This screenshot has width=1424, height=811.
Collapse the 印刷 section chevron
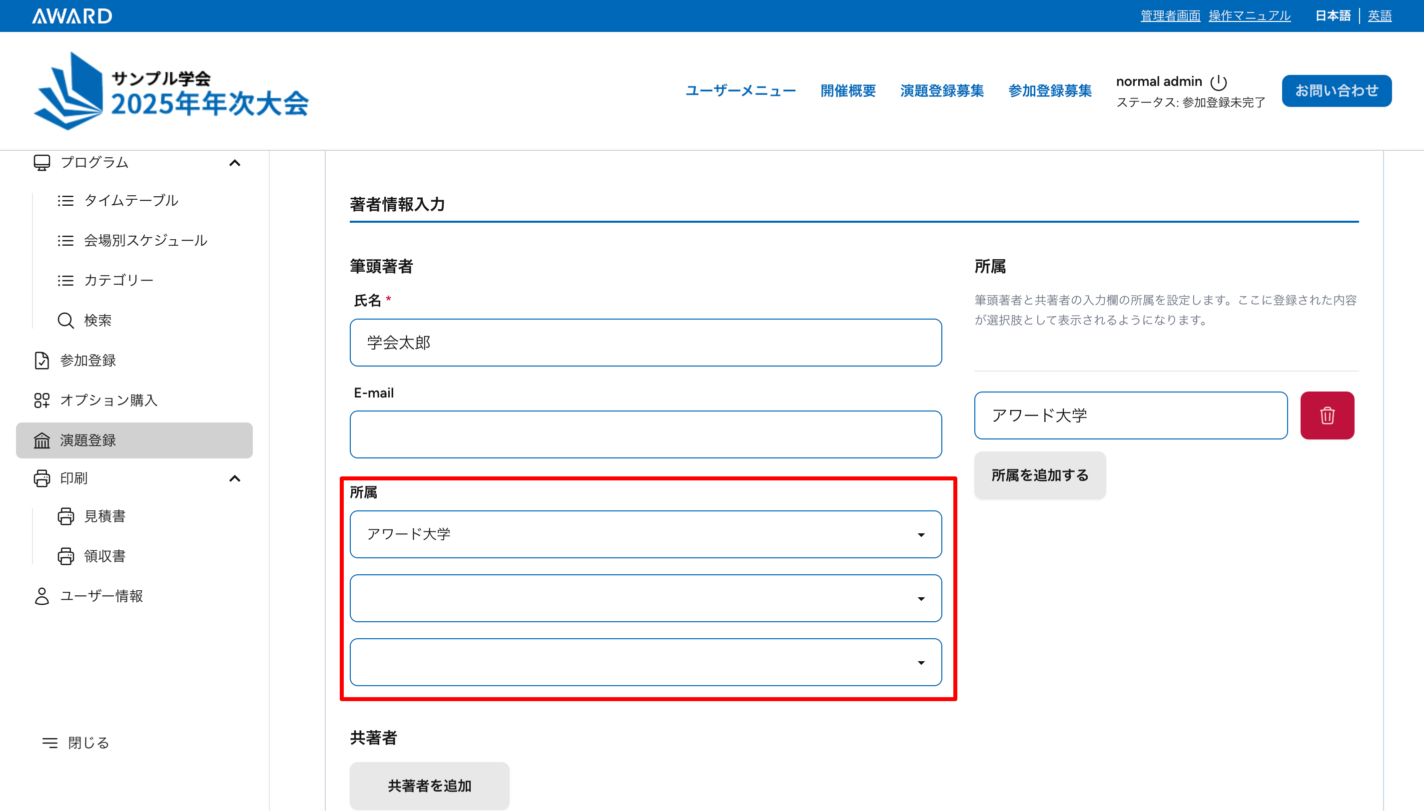click(x=234, y=478)
